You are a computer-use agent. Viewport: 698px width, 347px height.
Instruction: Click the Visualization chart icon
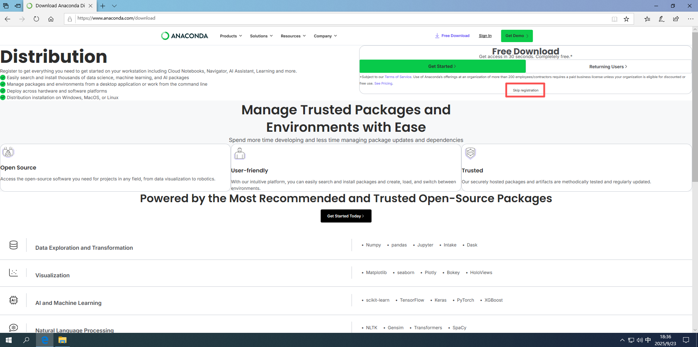pyautogui.click(x=13, y=273)
